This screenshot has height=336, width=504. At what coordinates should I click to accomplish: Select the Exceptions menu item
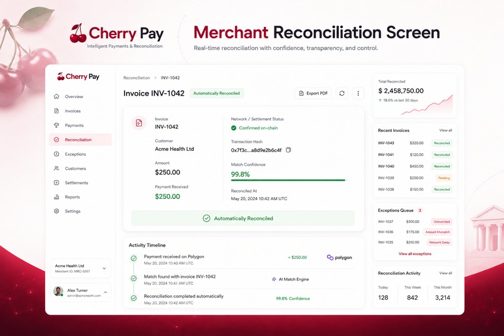tap(81, 154)
